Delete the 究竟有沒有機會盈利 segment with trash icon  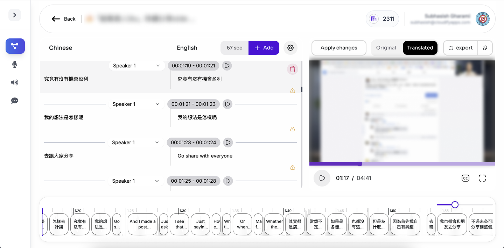(x=293, y=69)
